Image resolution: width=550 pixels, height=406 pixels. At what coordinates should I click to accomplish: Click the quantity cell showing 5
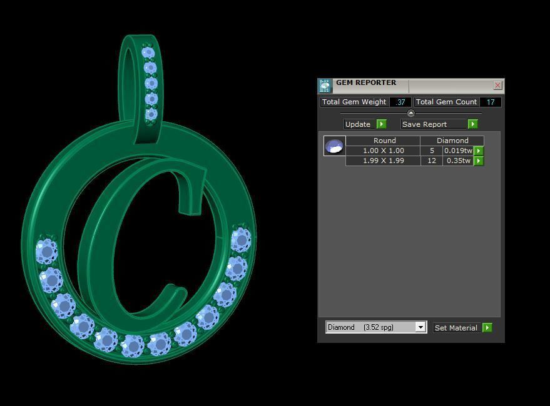click(432, 151)
